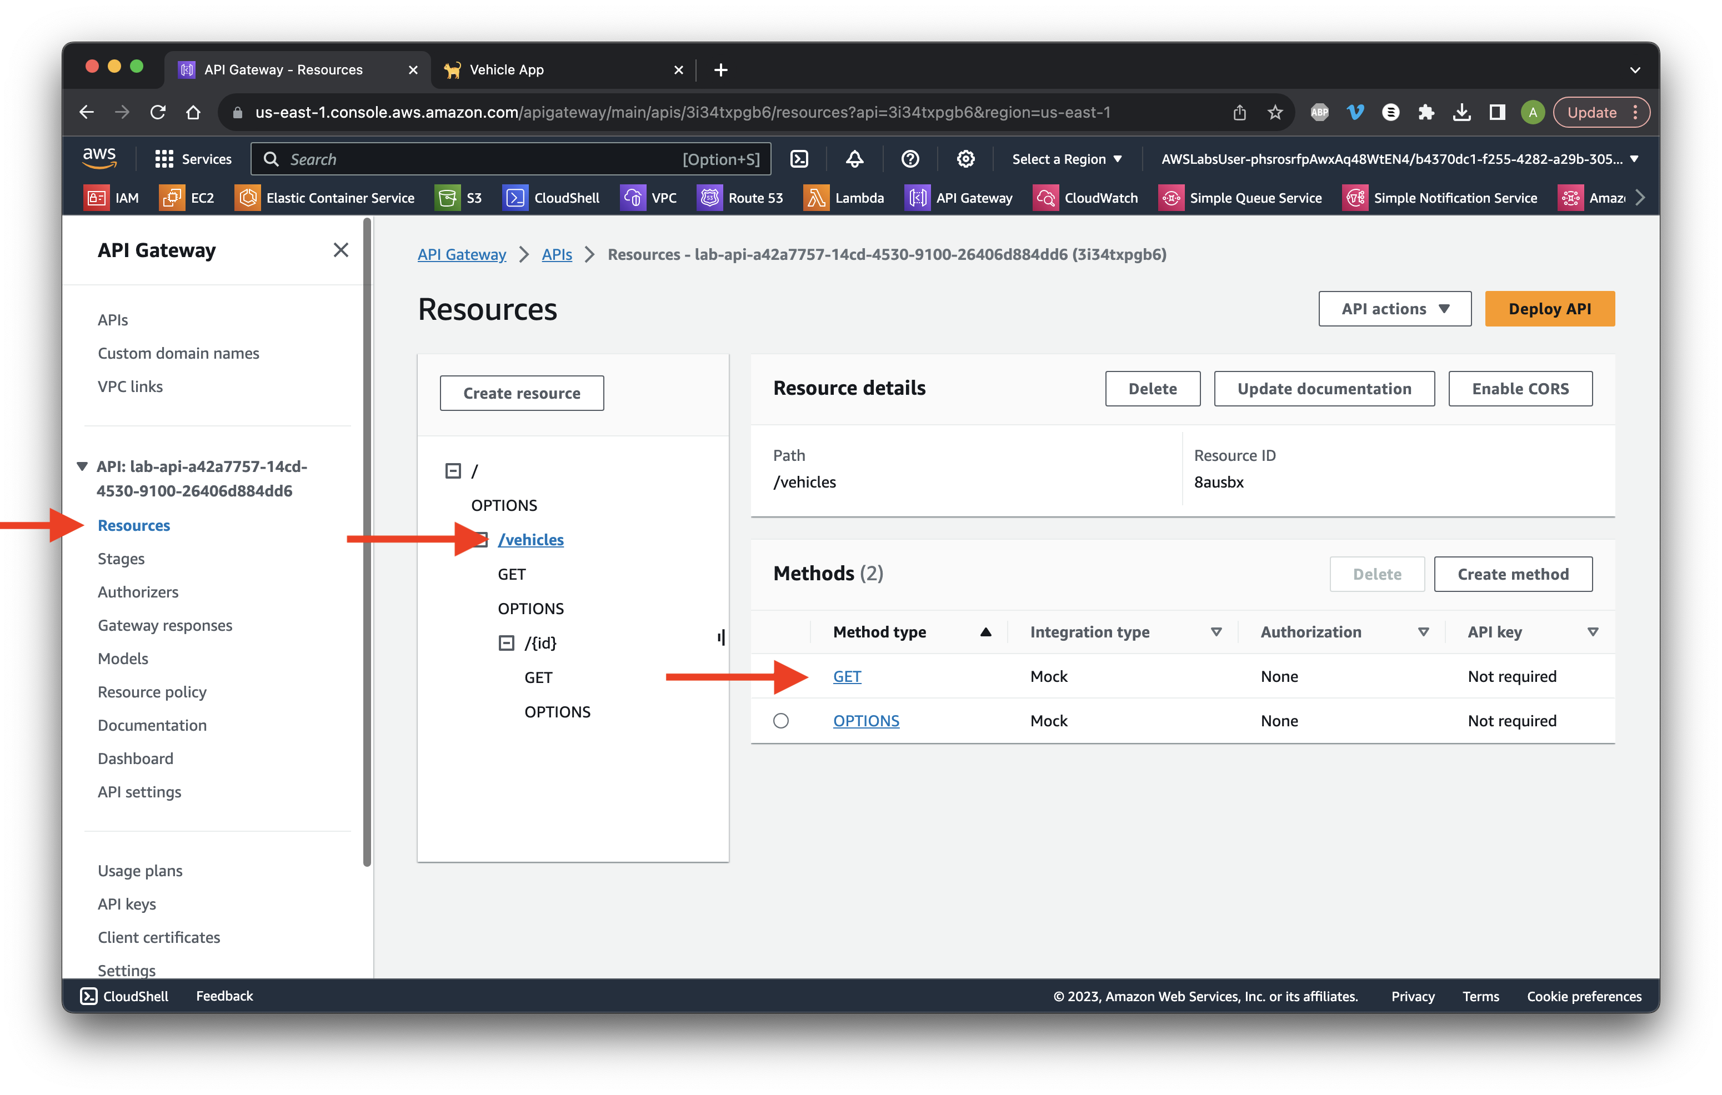This screenshot has height=1095, width=1722.
Task: Click the AWS logo home icon
Action: coord(99,158)
